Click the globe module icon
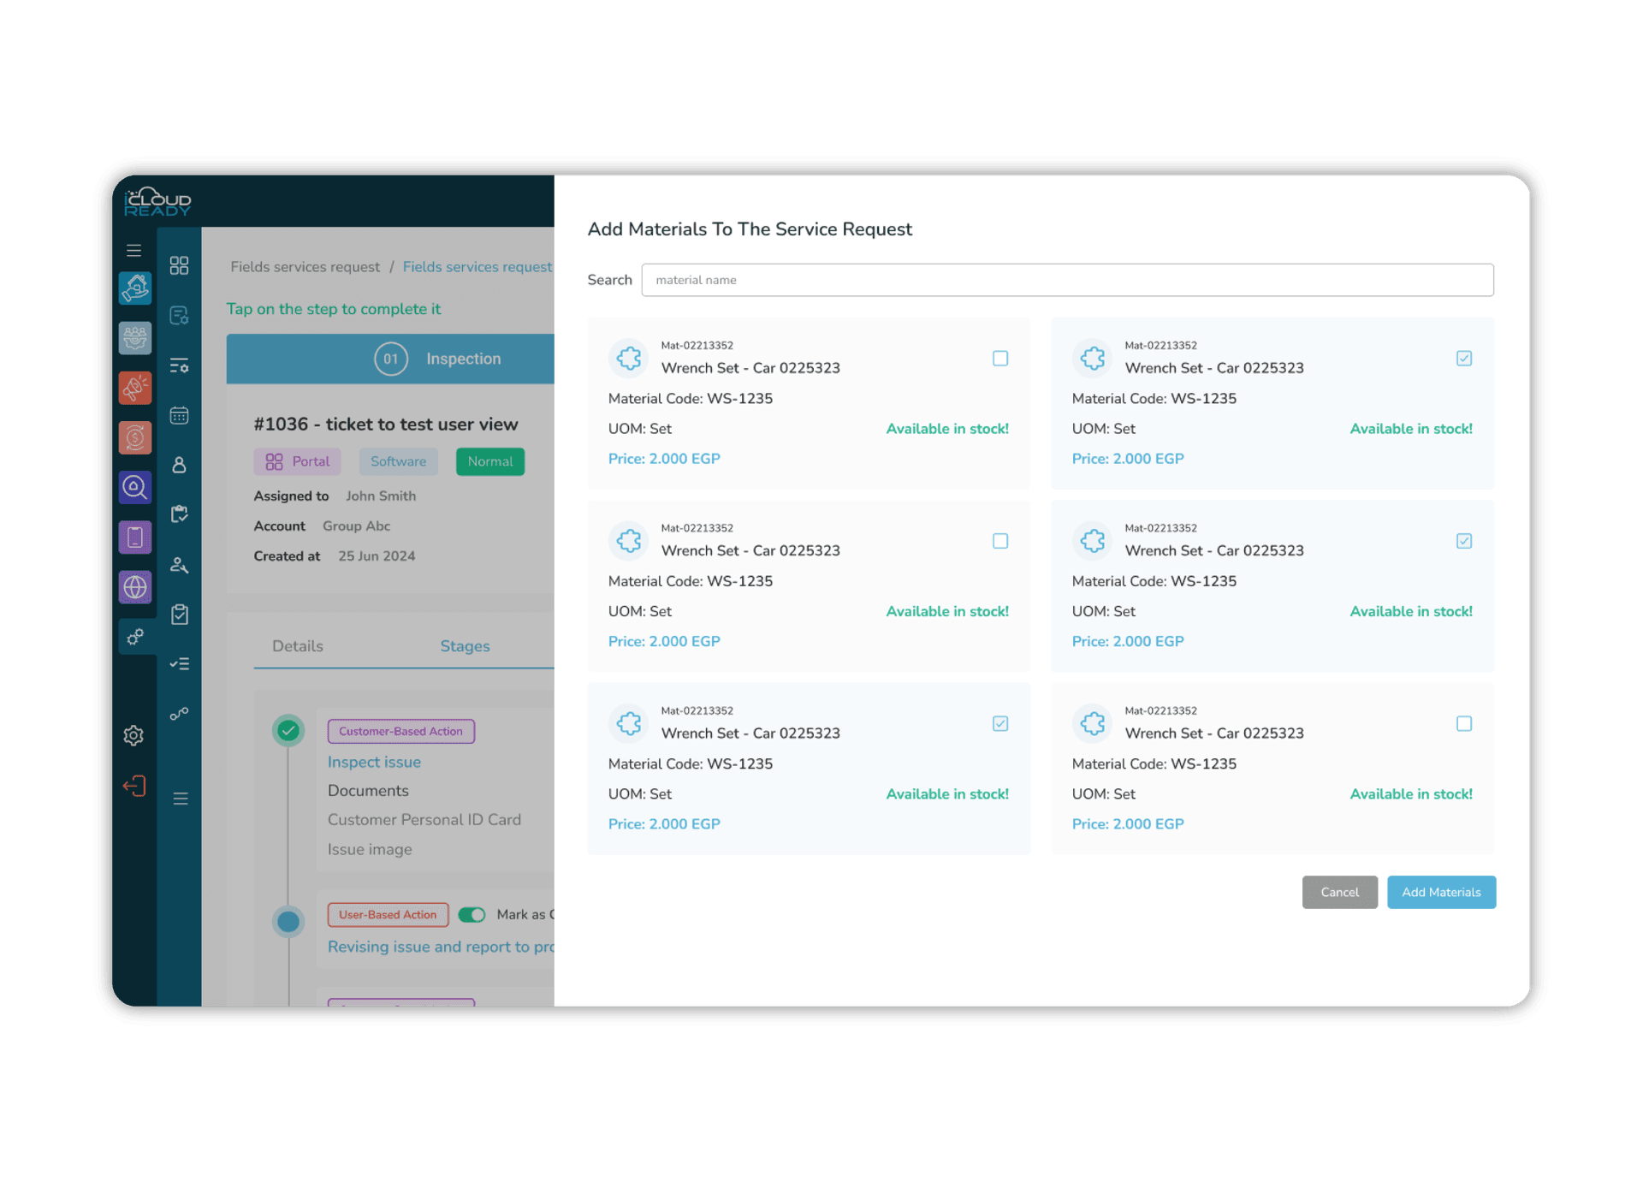The height and width of the screenshot is (1182, 1643). [x=134, y=586]
